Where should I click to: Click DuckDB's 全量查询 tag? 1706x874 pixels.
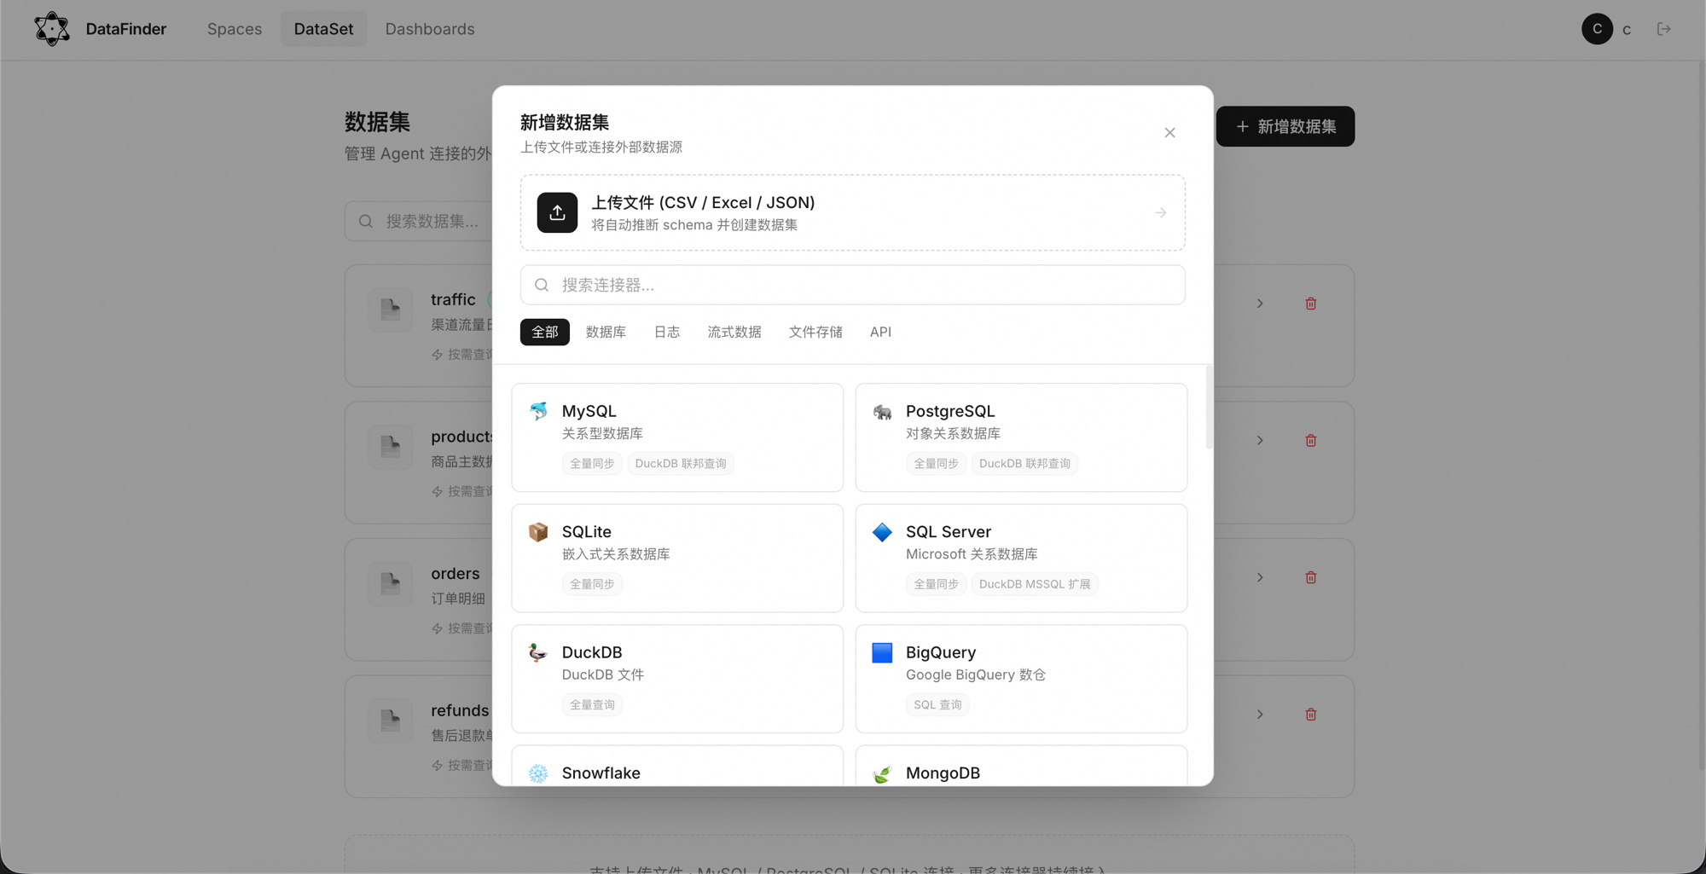pyautogui.click(x=592, y=705)
